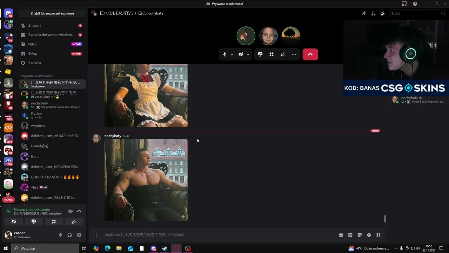Open Rythm direct message

coord(52,115)
